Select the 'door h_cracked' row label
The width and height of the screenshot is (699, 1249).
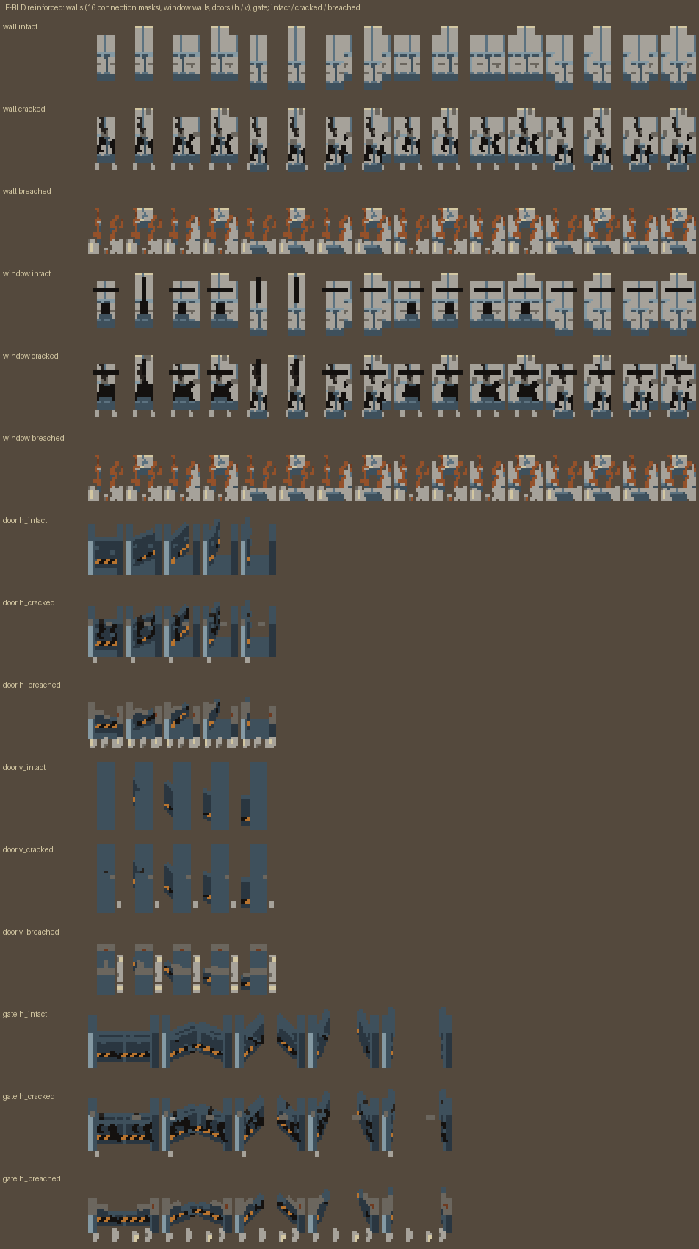tap(29, 602)
